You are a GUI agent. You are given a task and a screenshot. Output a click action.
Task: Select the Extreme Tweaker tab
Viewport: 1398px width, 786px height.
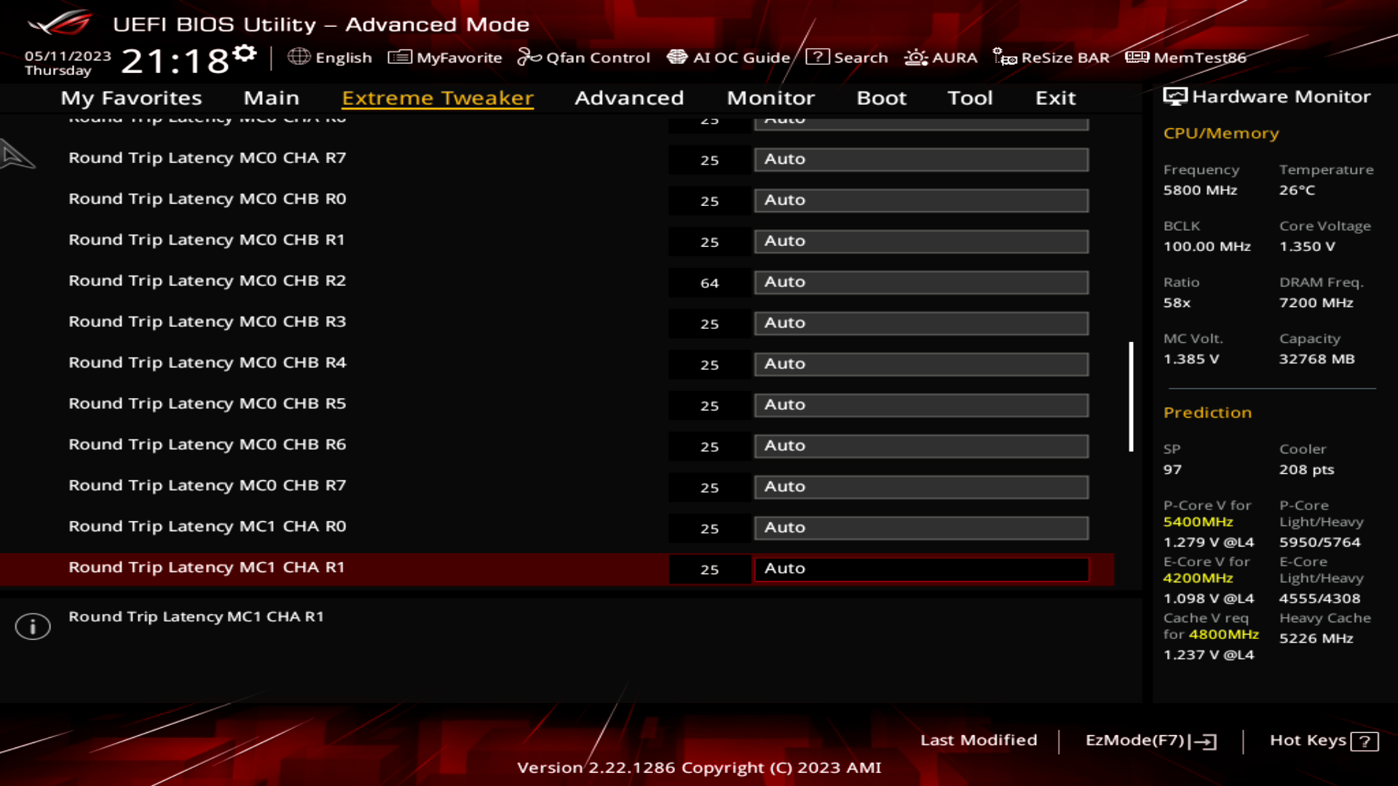pyautogui.click(x=437, y=97)
